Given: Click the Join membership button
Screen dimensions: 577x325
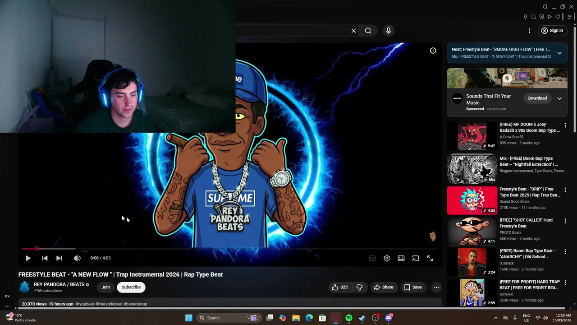Looking at the screenshot, I should pyautogui.click(x=105, y=287).
